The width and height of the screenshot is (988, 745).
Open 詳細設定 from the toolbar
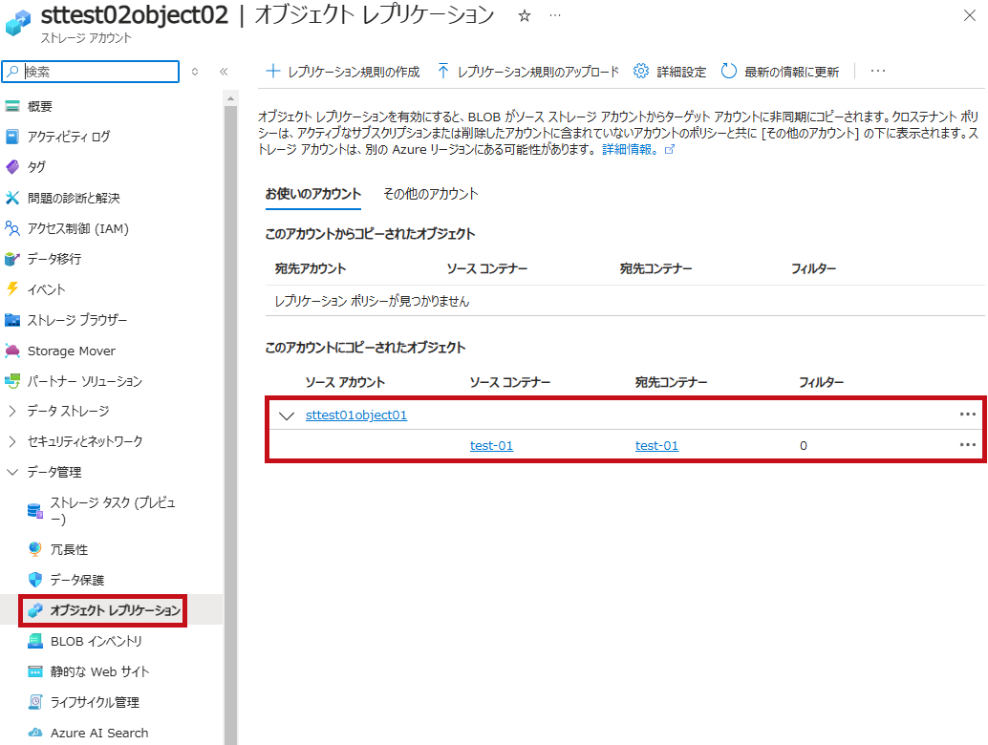(670, 72)
